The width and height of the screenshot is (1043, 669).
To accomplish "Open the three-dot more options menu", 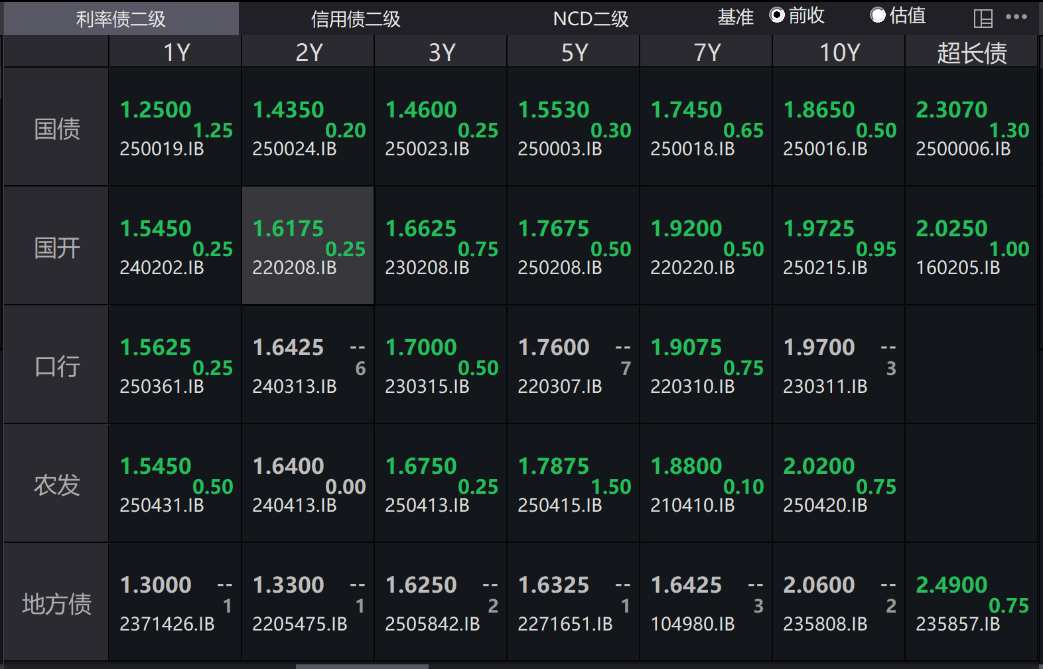I will tap(1016, 17).
